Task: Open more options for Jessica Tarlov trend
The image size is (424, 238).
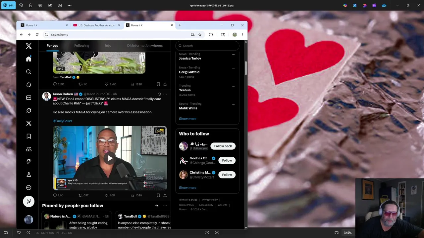Action: [x=234, y=55]
